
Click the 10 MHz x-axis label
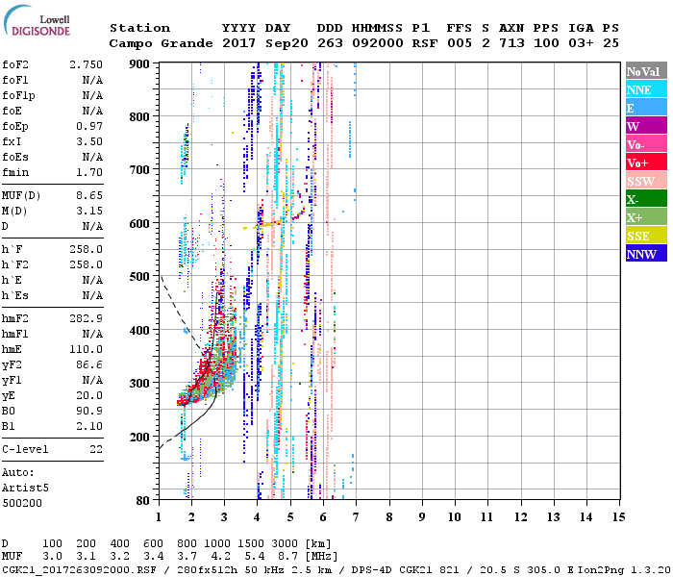455,517
